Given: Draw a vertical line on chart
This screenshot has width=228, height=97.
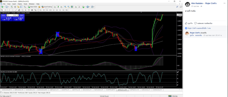Looking at the screenshot, I should [9, 10].
